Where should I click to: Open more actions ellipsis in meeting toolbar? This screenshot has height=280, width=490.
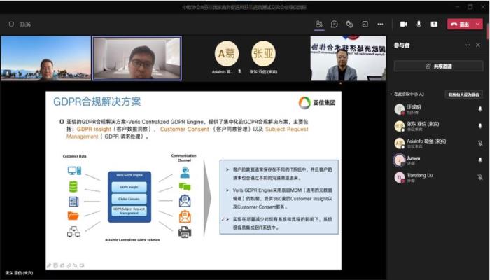[x=379, y=24]
